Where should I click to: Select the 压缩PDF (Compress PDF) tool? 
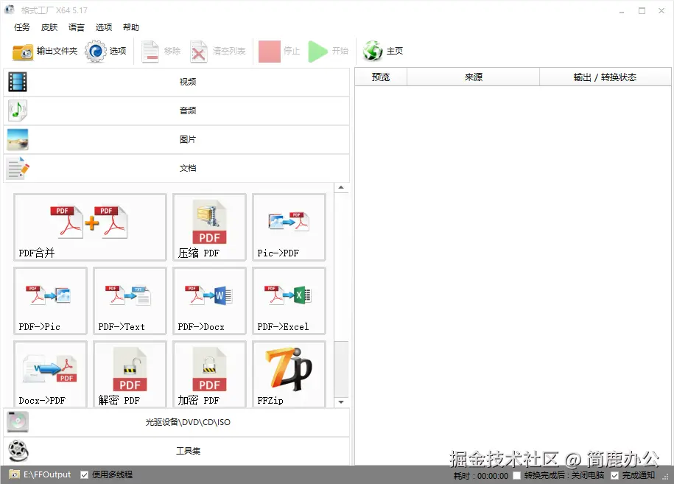click(209, 227)
